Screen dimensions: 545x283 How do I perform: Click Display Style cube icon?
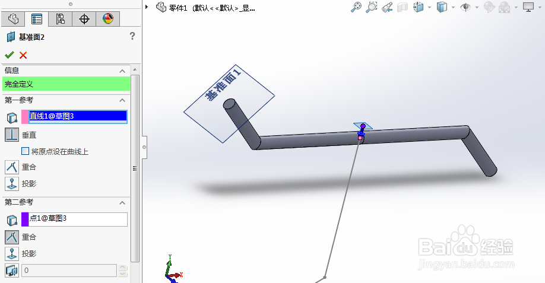(442, 7)
